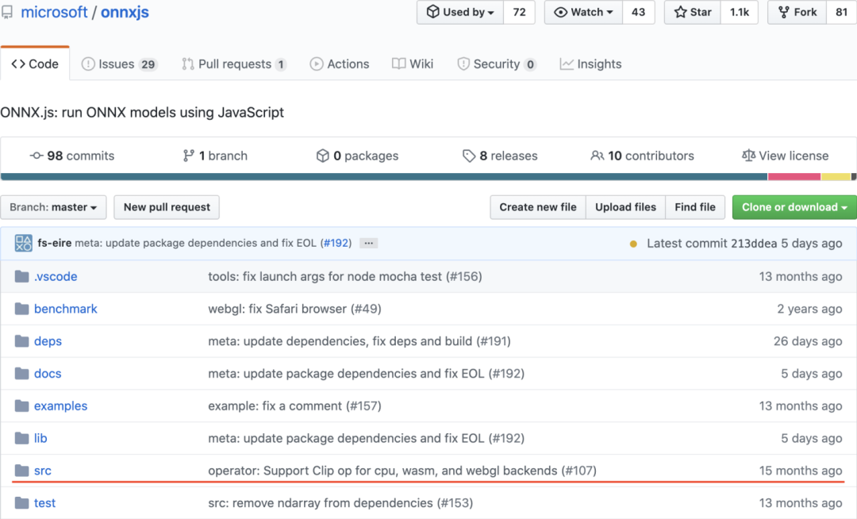
Task: Open the Pull requests tab
Action: pyautogui.click(x=234, y=64)
